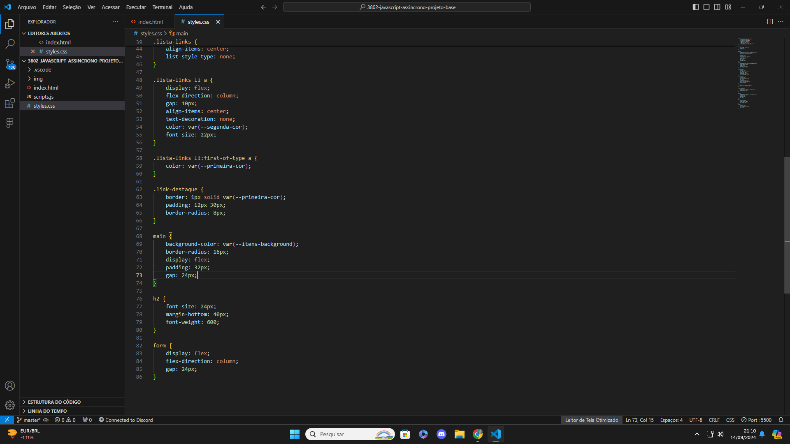Open Google Chrome from the taskbar
Viewport: 790px width, 444px height.
[478, 434]
